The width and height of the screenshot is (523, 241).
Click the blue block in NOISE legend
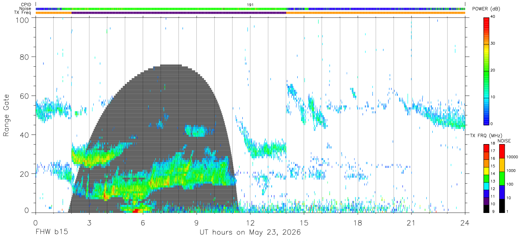[x=502, y=192]
